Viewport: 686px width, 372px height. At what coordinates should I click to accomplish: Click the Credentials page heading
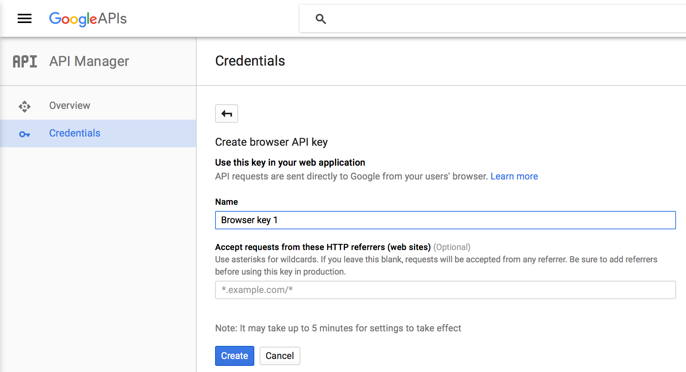(250, 61)
